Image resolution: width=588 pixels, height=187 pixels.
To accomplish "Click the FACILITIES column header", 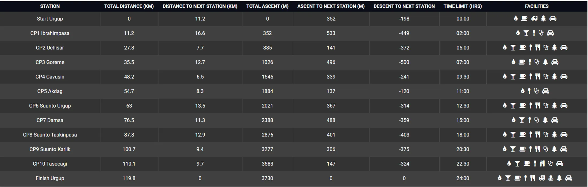I will click(536, 6).
